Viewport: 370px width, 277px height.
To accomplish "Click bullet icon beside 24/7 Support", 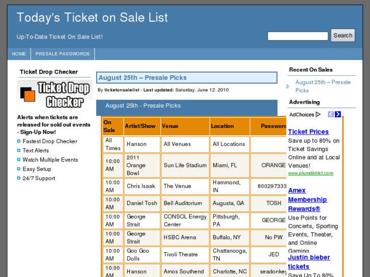I will tap(19, 178).
